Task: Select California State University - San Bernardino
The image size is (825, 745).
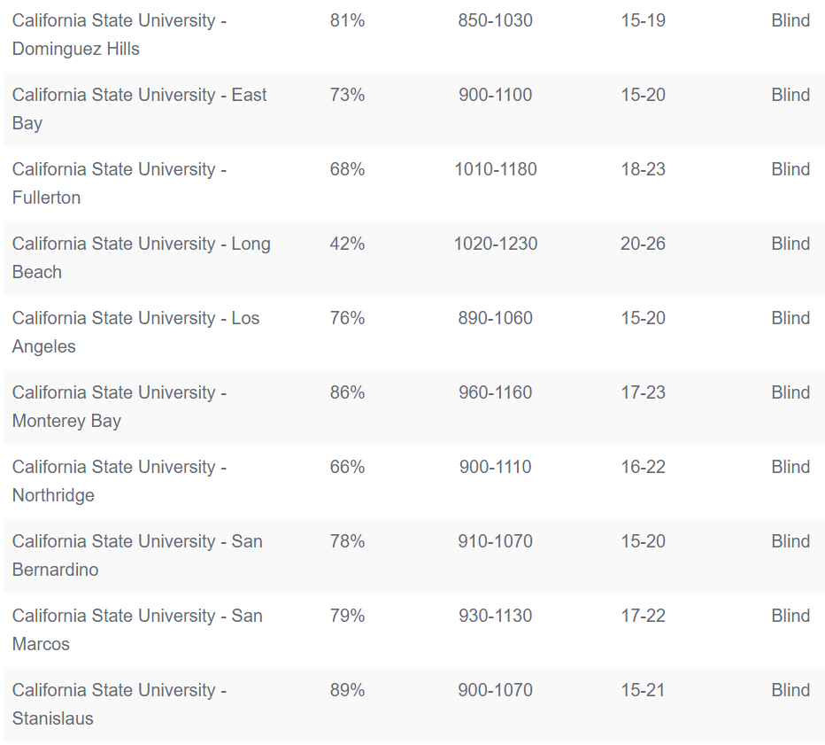Action: click(x=413, y=555)
